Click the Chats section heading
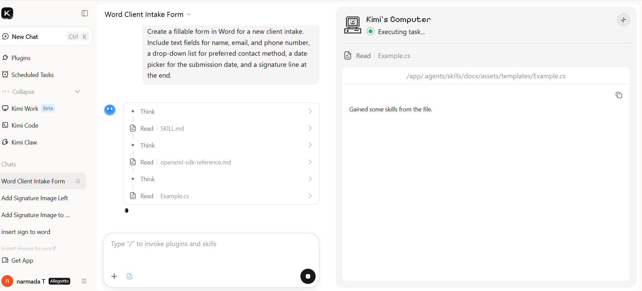The height and width of the screenshot is (291, 642). coord(9,164)
